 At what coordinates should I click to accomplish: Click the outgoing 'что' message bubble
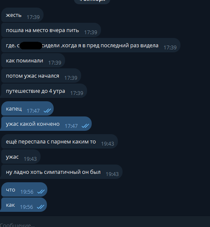(x=24, y=189)
